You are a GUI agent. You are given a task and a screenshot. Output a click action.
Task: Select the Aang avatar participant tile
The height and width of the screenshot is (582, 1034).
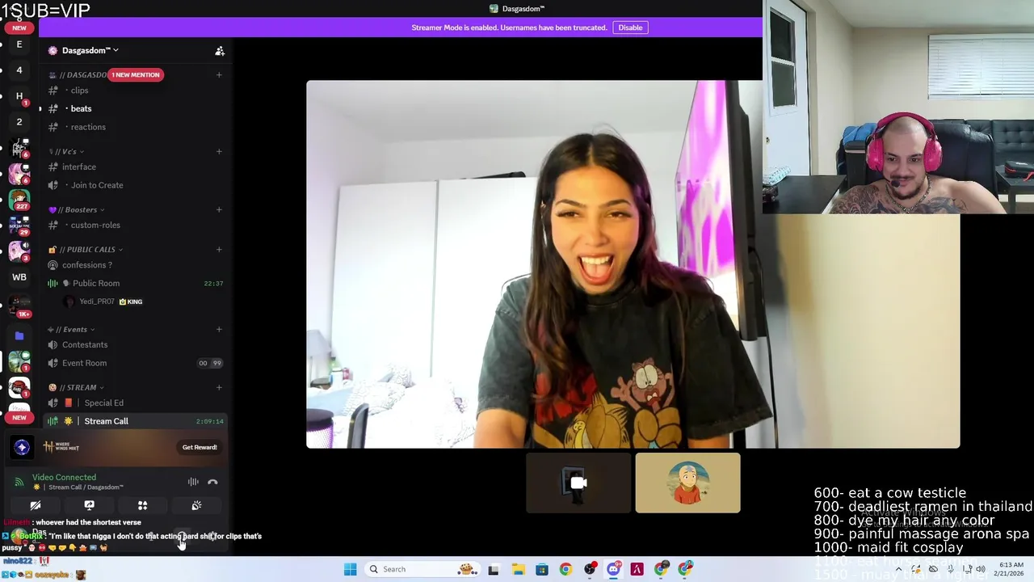coord(687,483)
